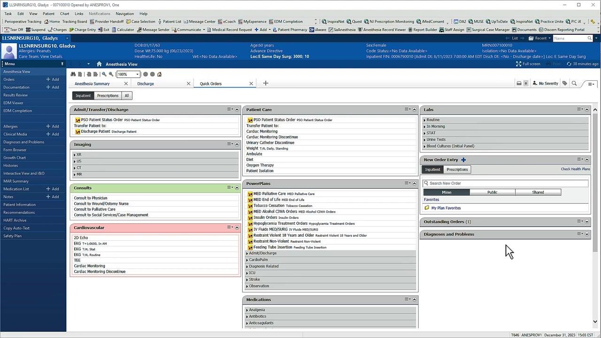Switch to the Anesthesia Summary tab

pyautogui.click(x=92, y=84)
